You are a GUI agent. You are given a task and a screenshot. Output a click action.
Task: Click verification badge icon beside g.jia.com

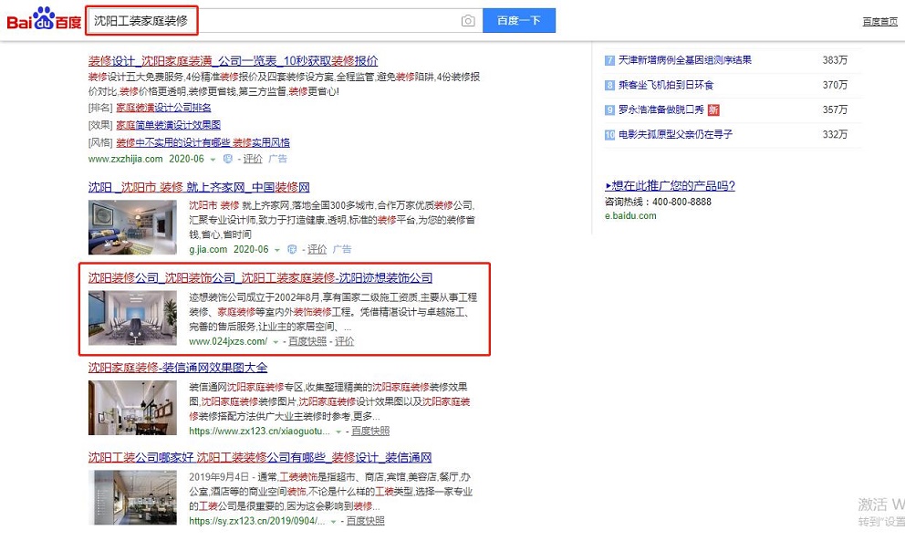(292, 249)
